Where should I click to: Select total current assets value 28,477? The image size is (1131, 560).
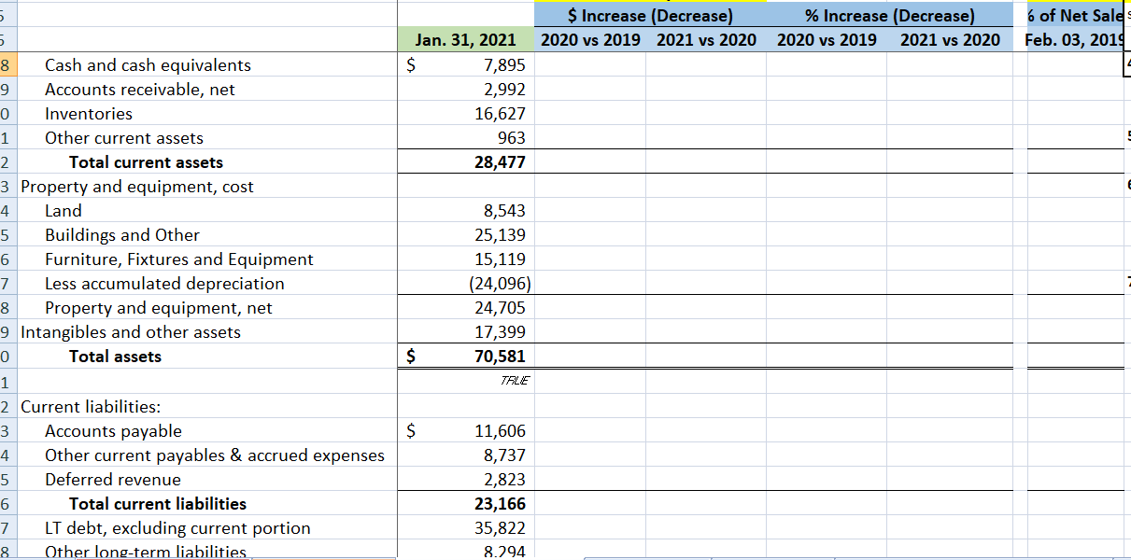tap(466, 161)
